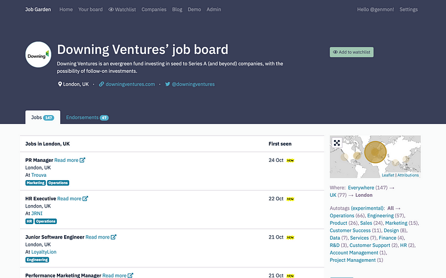Filter by Marketing autotag in sidebar
Viewport: 446px width, 278px height.
click(396, 223)
